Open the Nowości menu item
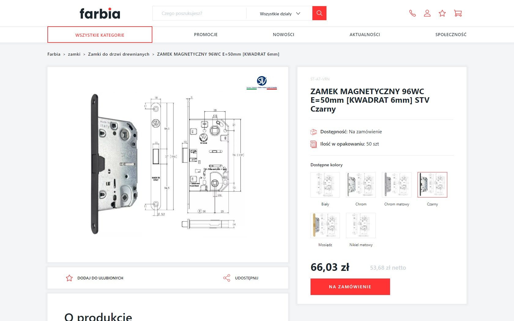Screen dimensions: 514x321 [x=284, y=35]
